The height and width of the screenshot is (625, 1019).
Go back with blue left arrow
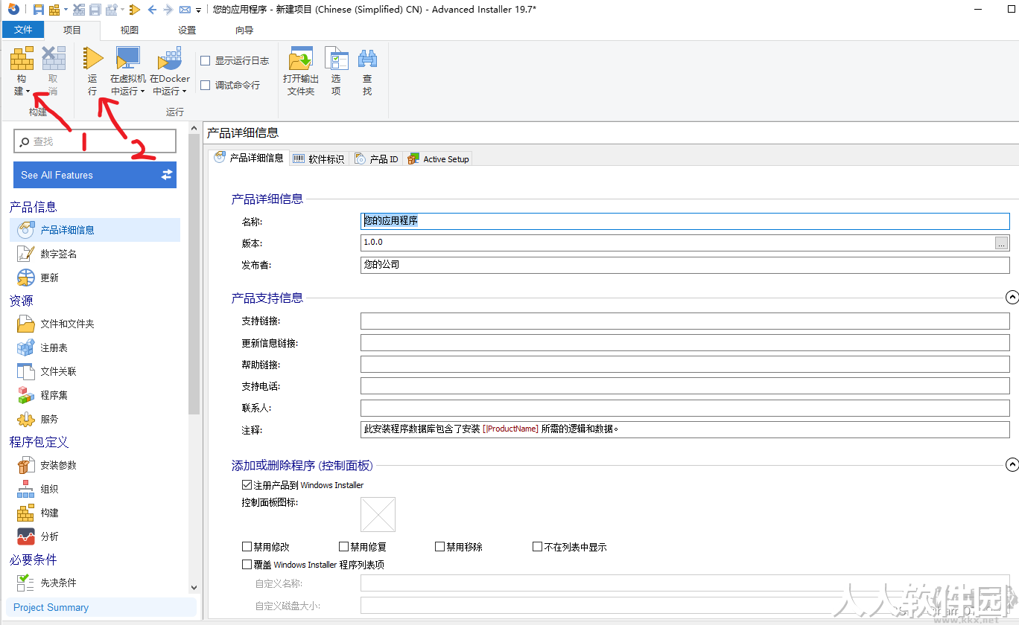152,10
